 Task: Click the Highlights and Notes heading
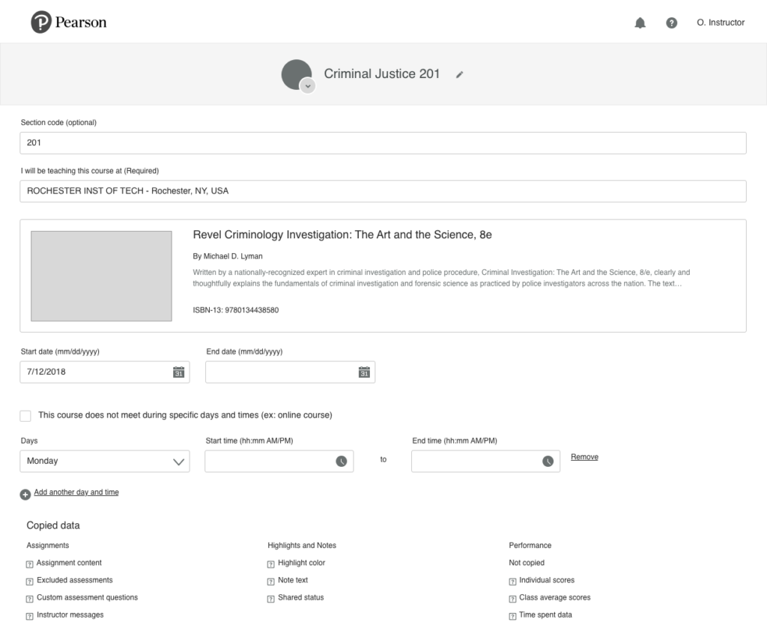point(302,546)
